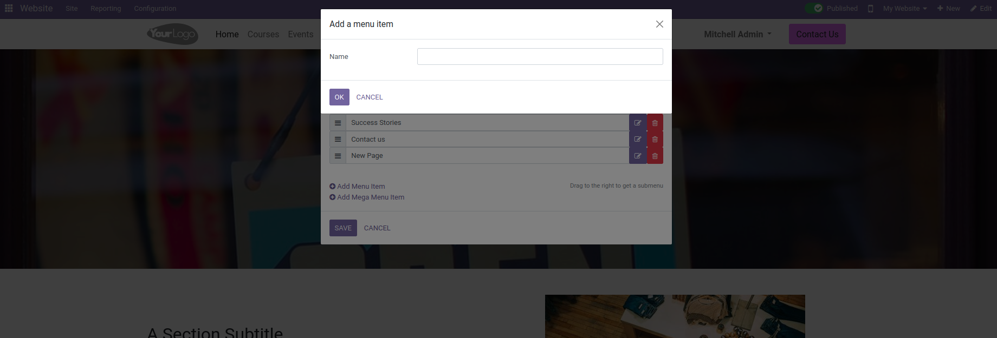Click the clothing photo thumbnail
This screenshot has height=338, width=997.
[x=675, y=316]
